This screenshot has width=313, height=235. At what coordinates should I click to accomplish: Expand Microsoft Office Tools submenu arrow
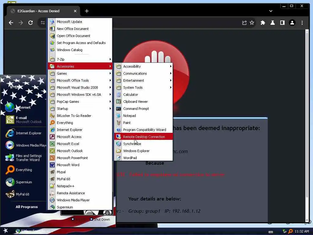coord(110,80)
